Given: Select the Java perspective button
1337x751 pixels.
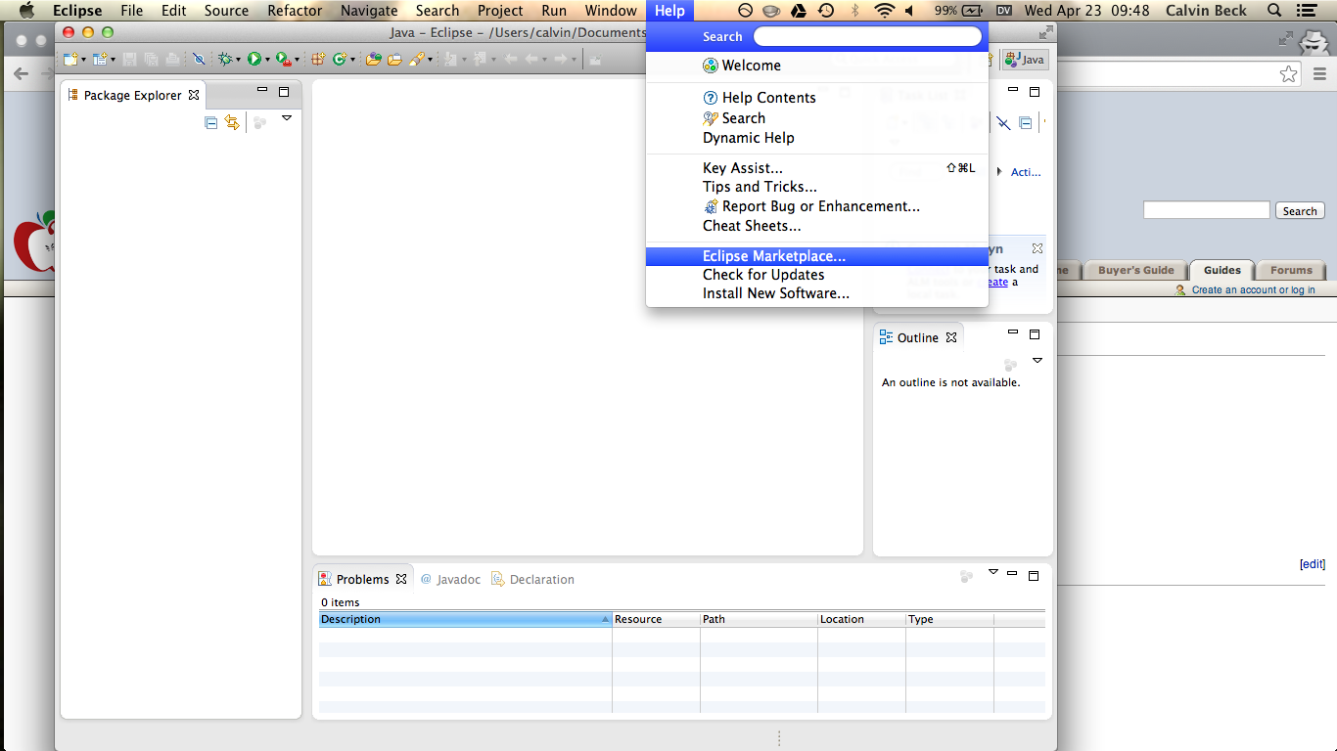Looking at the screenshot, I should [1024, 60].
